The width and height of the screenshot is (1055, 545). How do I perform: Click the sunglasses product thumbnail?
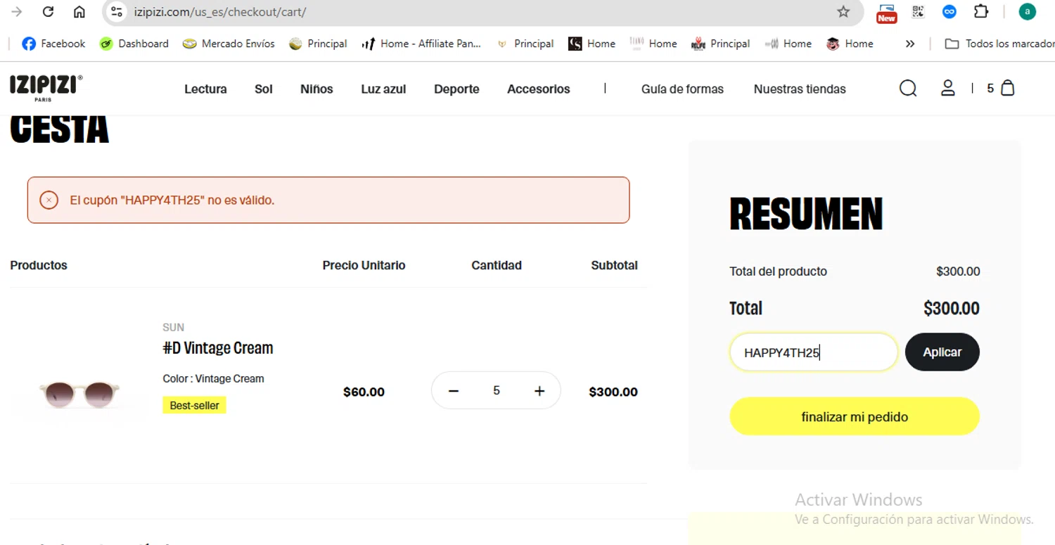tap(79, 394)
